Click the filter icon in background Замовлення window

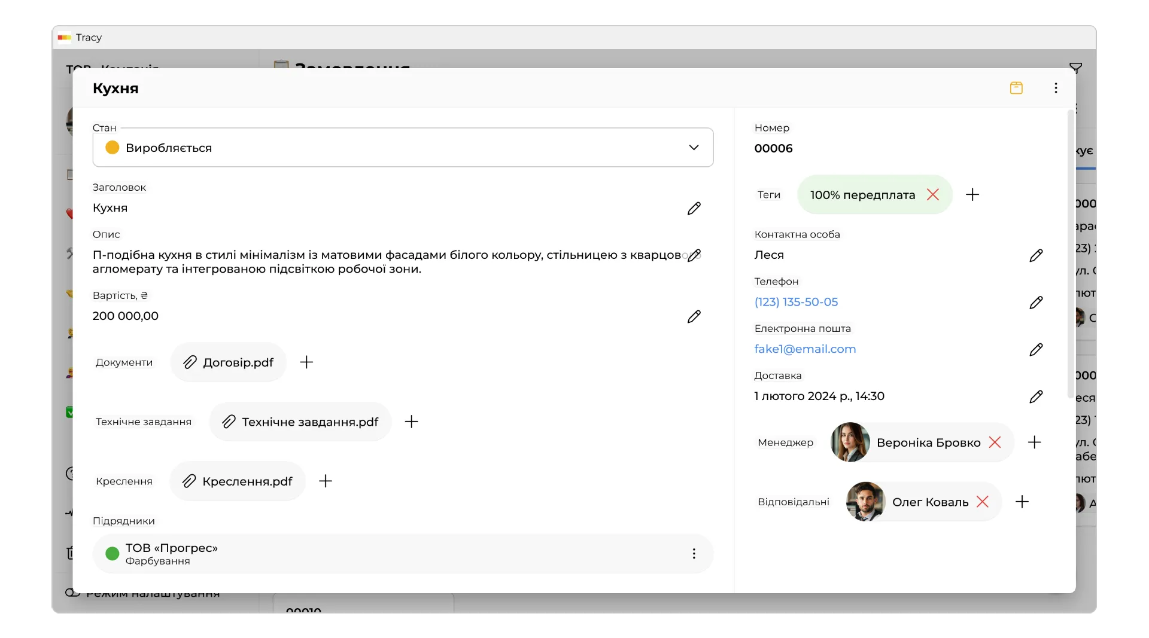coord(1075,68)
